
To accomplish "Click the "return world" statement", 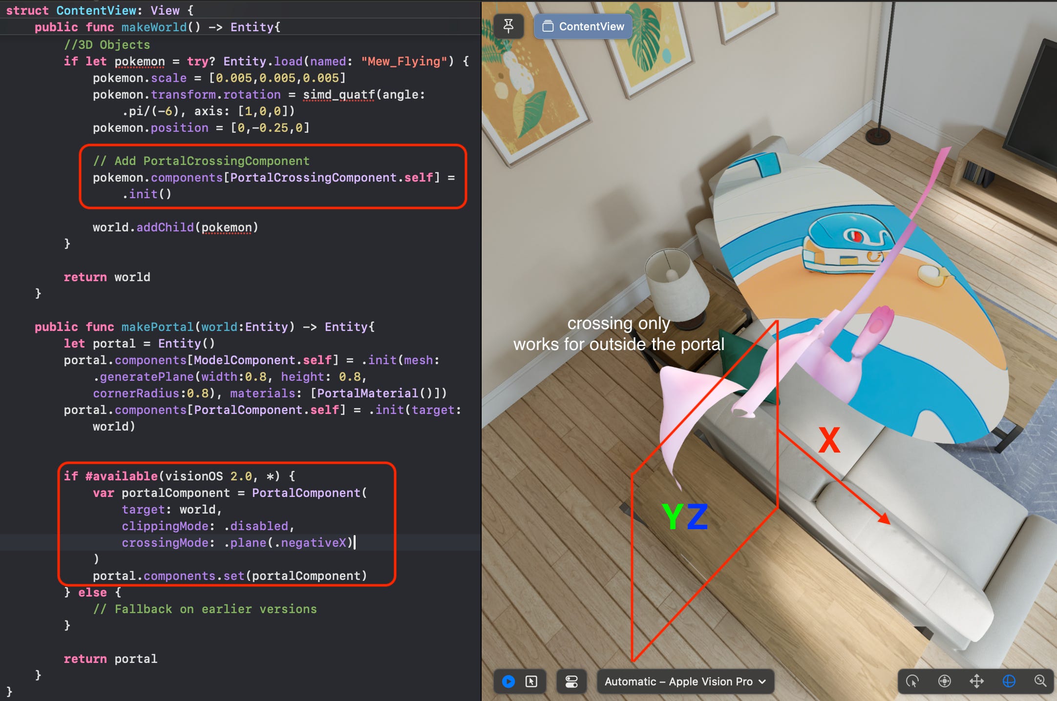I will click(107, 277).
